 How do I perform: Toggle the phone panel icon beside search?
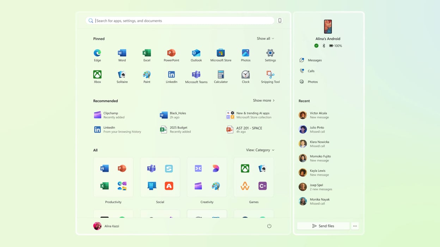click(x=280, y=21)
